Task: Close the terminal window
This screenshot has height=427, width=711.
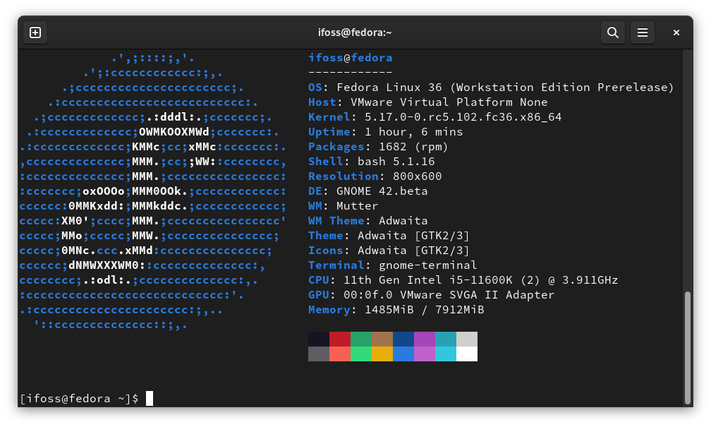Action: (676, 32)
